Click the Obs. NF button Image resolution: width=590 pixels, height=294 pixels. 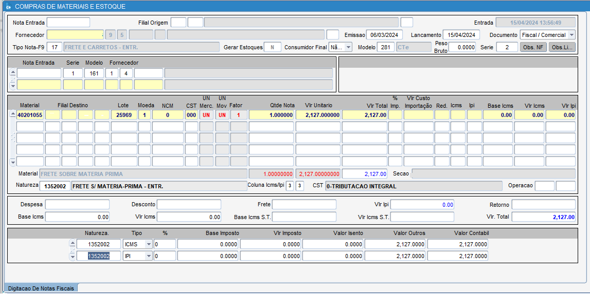(533, 47)
